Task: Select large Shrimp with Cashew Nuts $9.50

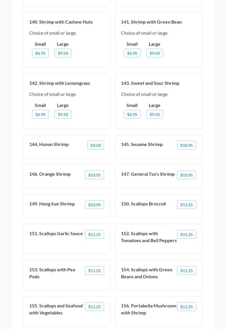Action: (x=63, y=53)
